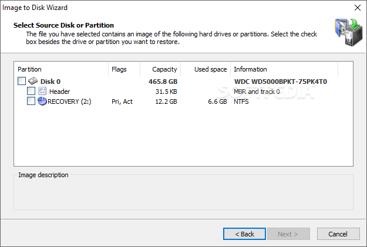The image size is (367, 247).
Task: Click the Header track icon
Action: [42, 91]
